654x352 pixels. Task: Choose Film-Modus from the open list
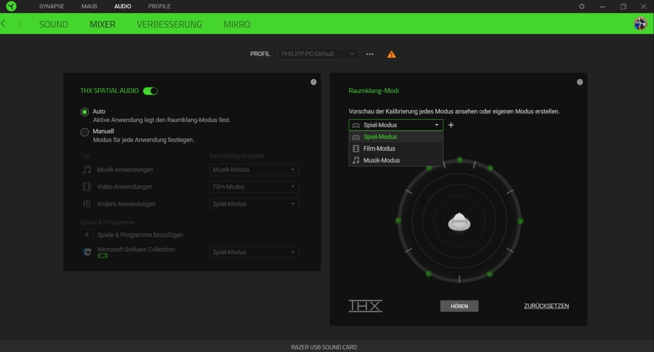tap(396, 149)
